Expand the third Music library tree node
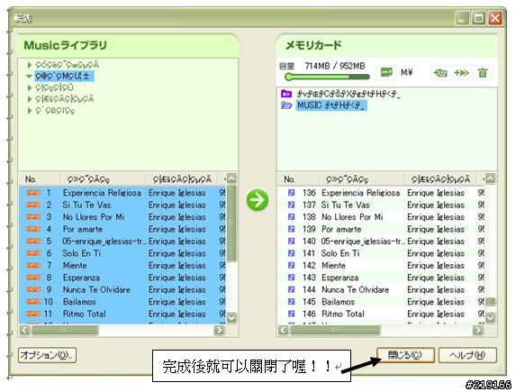Screen dimensions: 516x392 click(x=30, y=87)
